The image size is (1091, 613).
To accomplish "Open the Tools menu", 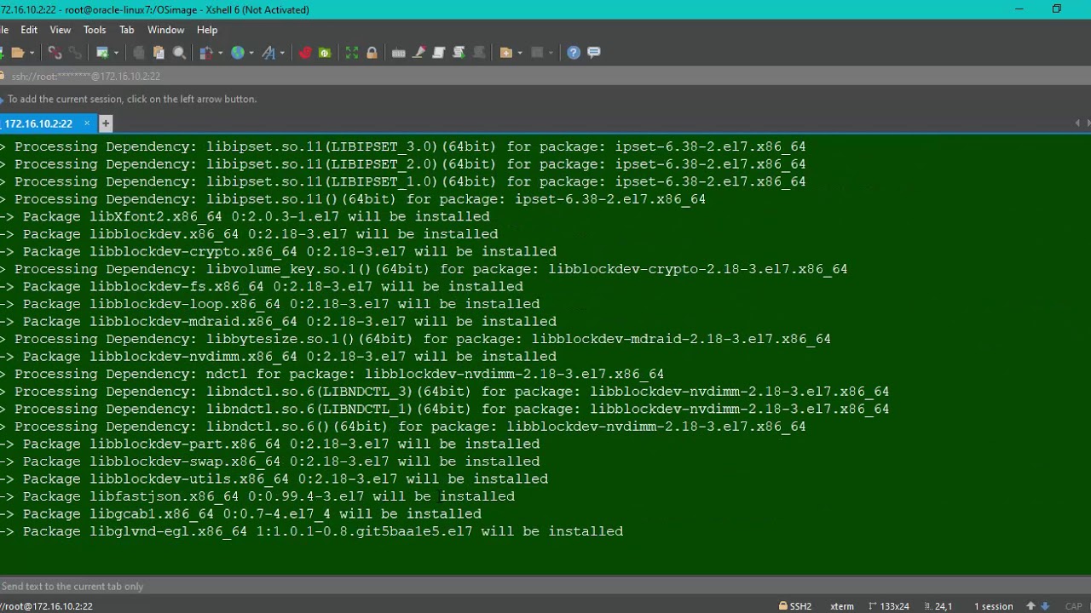I will tap(95, 30).
